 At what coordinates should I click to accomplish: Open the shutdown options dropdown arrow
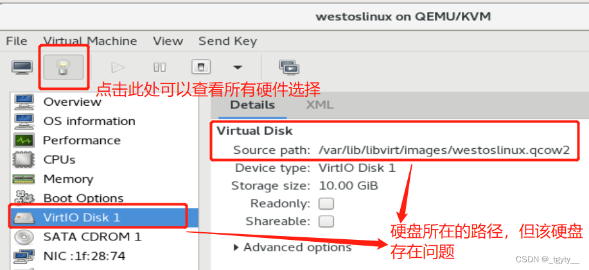click(x=238, y=67)
